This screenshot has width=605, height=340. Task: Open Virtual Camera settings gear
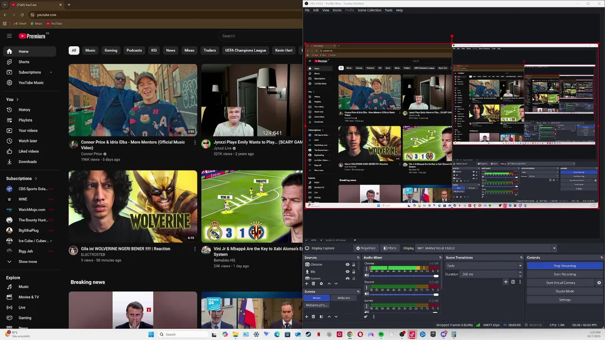click(x=599, y=283)
